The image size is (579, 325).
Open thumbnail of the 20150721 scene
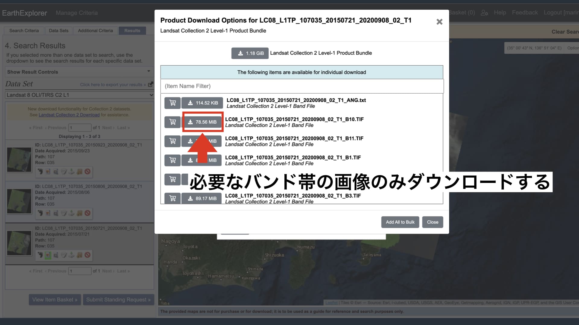coord(19,243)
